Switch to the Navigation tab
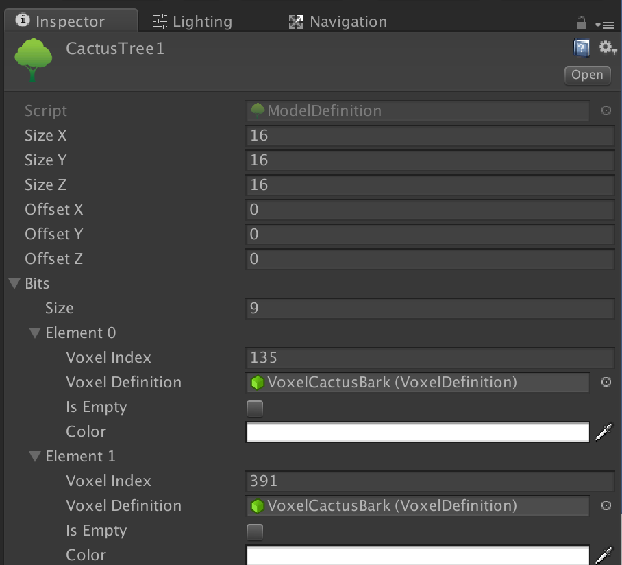The height and width of the screenshot is (565, 622). [x=338, y=21]
